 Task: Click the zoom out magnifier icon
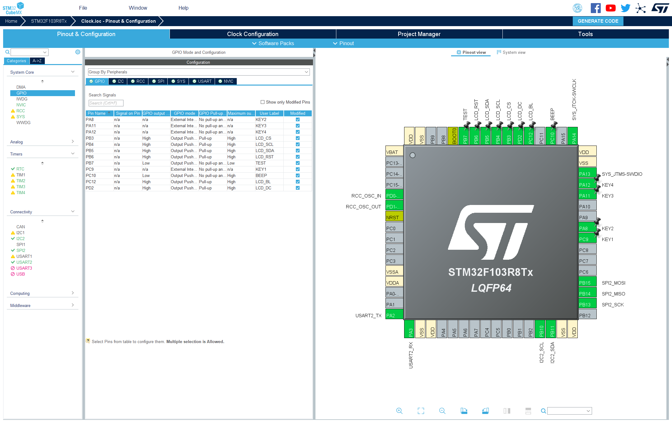[442, 411]
